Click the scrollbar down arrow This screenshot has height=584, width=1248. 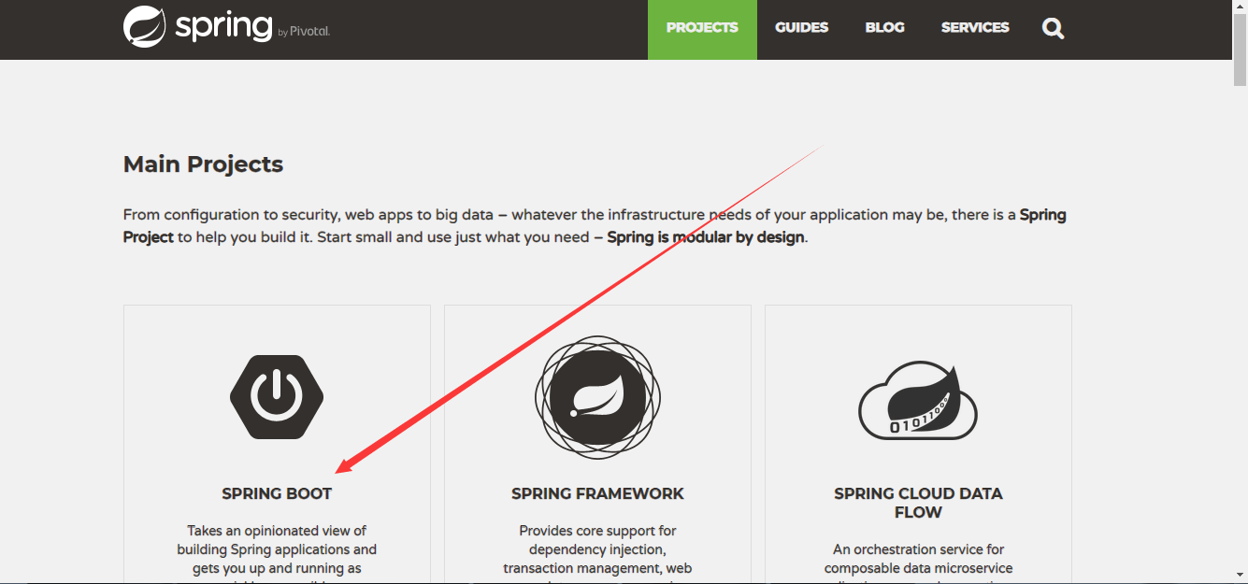(x=1240, y=574)
